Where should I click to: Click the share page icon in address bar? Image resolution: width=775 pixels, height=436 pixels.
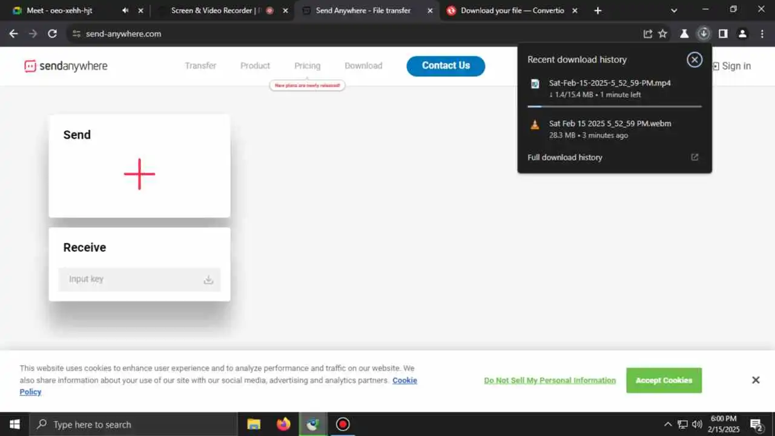tap(647, 34)
